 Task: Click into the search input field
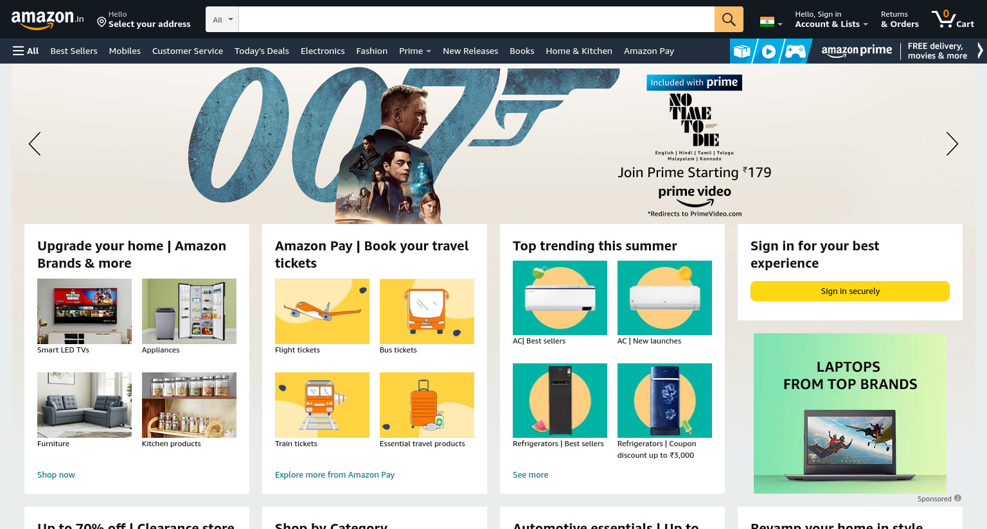(476, 19)
